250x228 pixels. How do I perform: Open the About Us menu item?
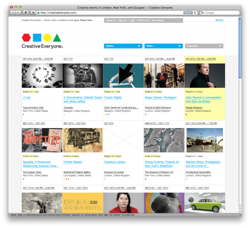[111, 20]
